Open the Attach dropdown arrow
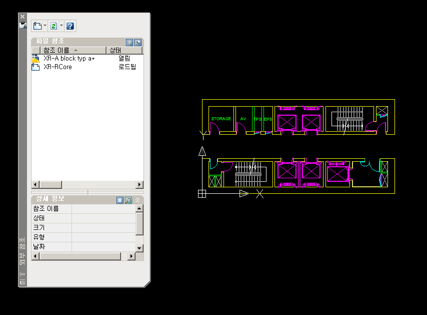 (x=45, y=26)
